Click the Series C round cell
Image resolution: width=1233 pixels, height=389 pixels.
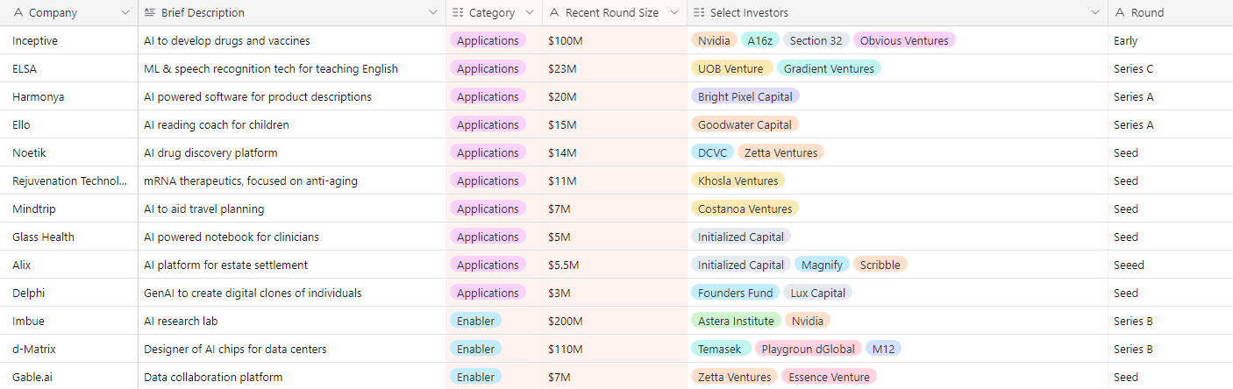(x=1171, y=68)
